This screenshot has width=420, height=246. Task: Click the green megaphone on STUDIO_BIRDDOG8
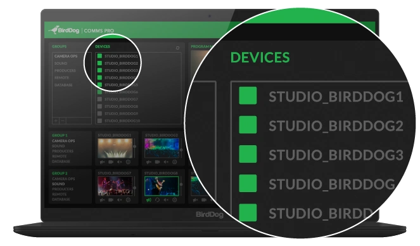[x=149, y=200]
